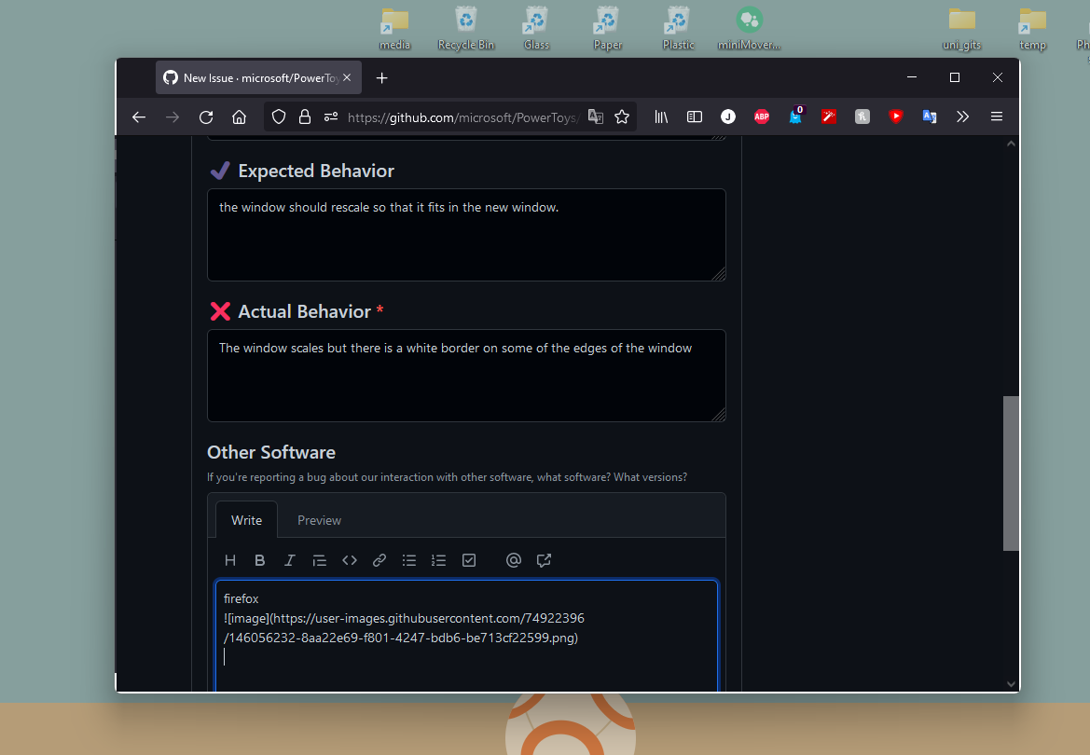Show overflow toolbar items with the chevron
Image resolution: width=1090 pixels, height=755 pixels.
click(x=962, y=117)
